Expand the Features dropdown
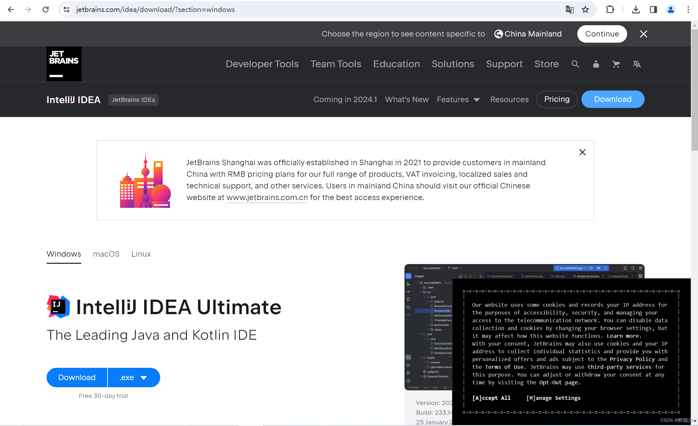 (x=458, y=100)
